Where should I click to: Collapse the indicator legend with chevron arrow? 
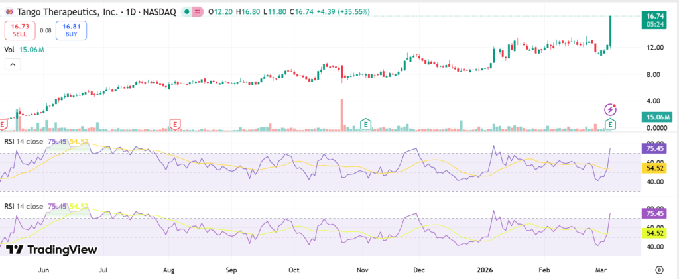pyautogui.click(x=13, y=64)
